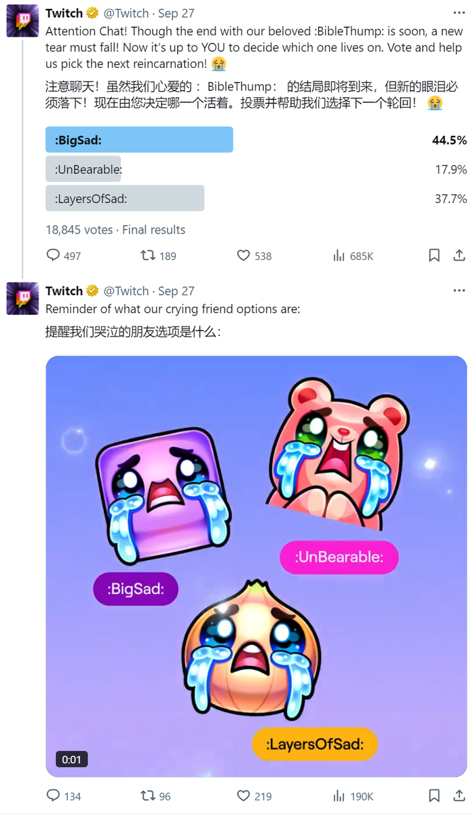Repost the reminder tweet with 96 reposts
475x814 pixels.
(x=155, y=796)
